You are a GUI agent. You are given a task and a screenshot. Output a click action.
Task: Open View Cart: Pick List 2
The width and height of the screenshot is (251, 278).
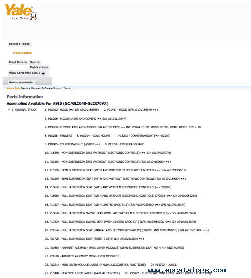(24, 73)
